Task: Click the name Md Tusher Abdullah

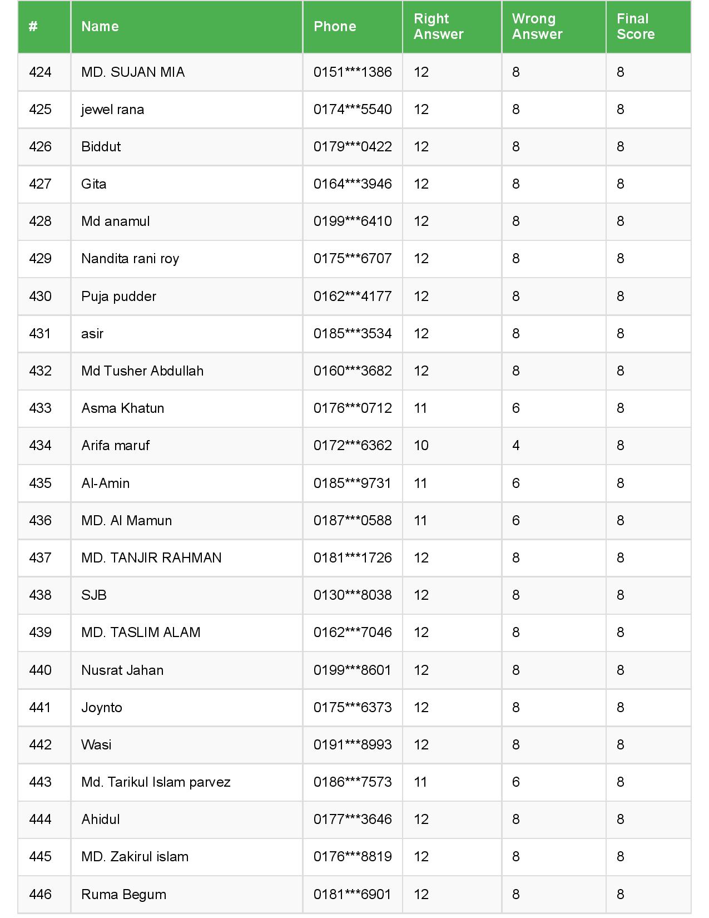Action: (142, 371)
